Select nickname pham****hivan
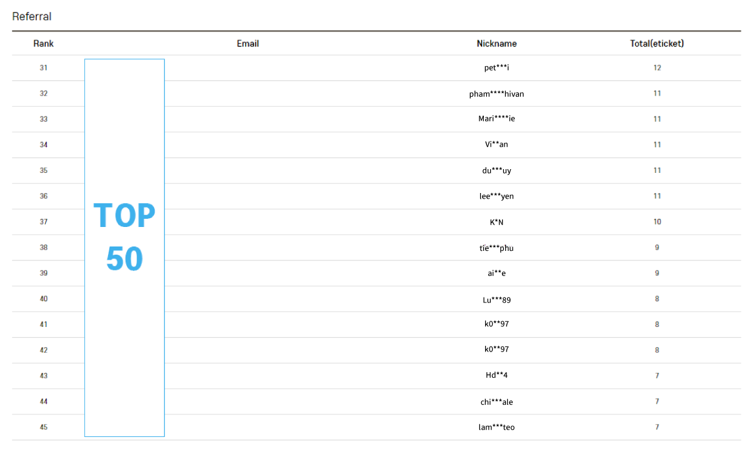 496,94
